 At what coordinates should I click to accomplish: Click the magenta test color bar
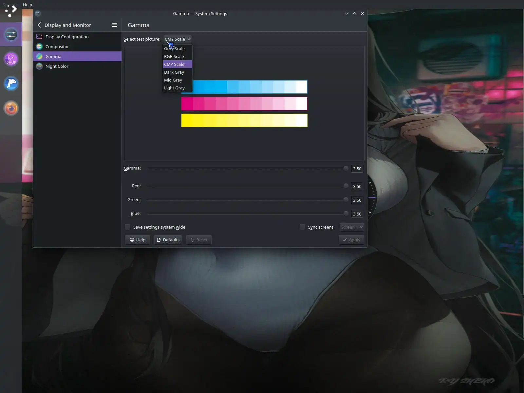point(244,103)
